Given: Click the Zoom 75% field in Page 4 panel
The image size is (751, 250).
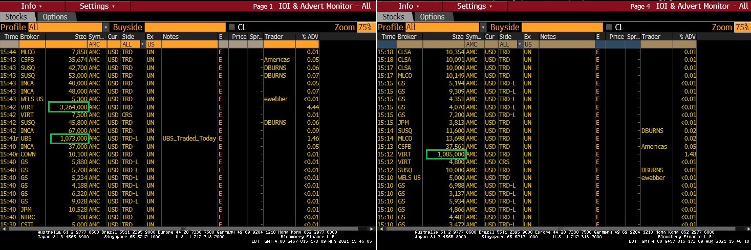Looking at the screenshot, I should [742, 28].
